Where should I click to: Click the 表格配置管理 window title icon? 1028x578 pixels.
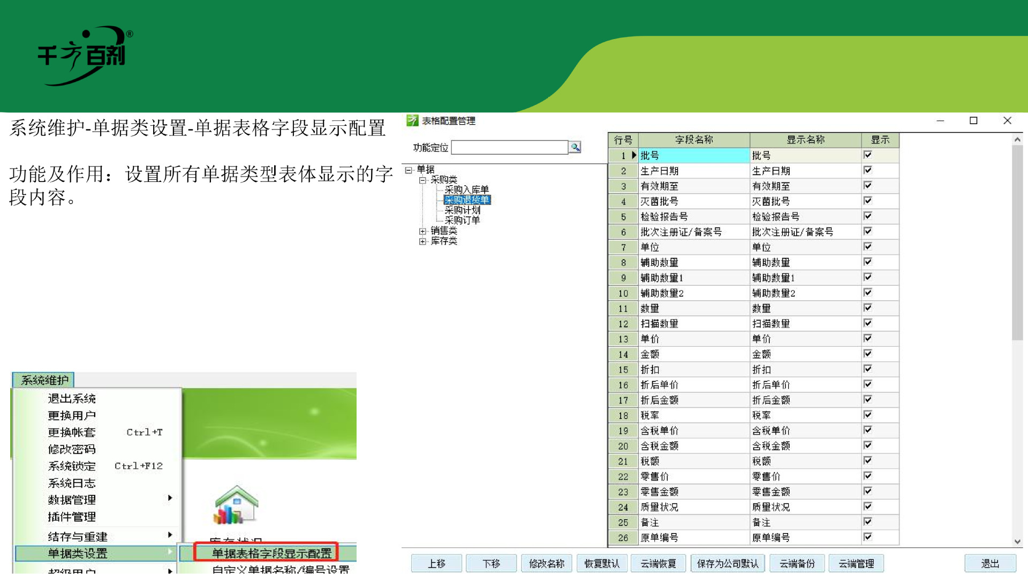[412, 120]
